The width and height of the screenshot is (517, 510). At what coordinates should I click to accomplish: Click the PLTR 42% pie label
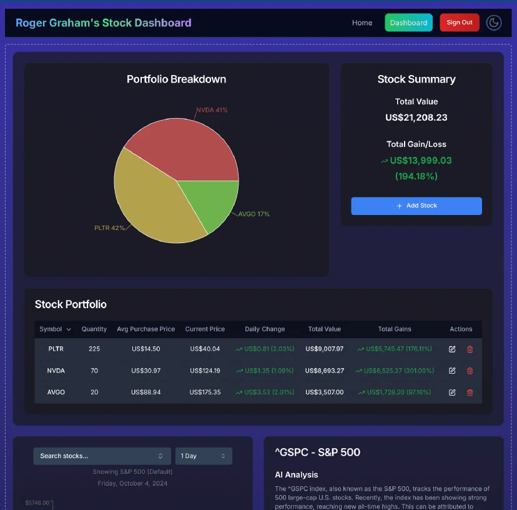(109, 228)
